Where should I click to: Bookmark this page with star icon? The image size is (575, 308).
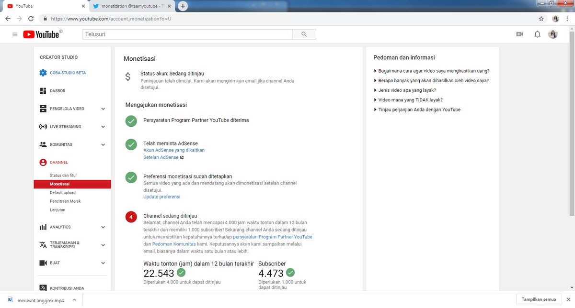pos(541,19)
